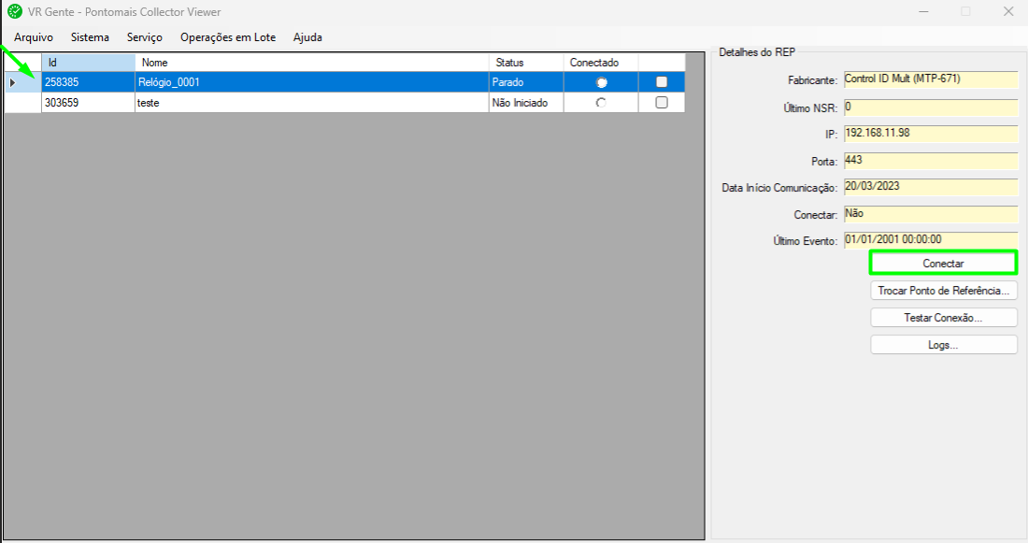Open the Sistema menu
The image size is (1028, 543).
coord(90,37)
